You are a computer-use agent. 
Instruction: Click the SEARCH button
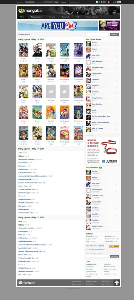[x=114, y=34]
